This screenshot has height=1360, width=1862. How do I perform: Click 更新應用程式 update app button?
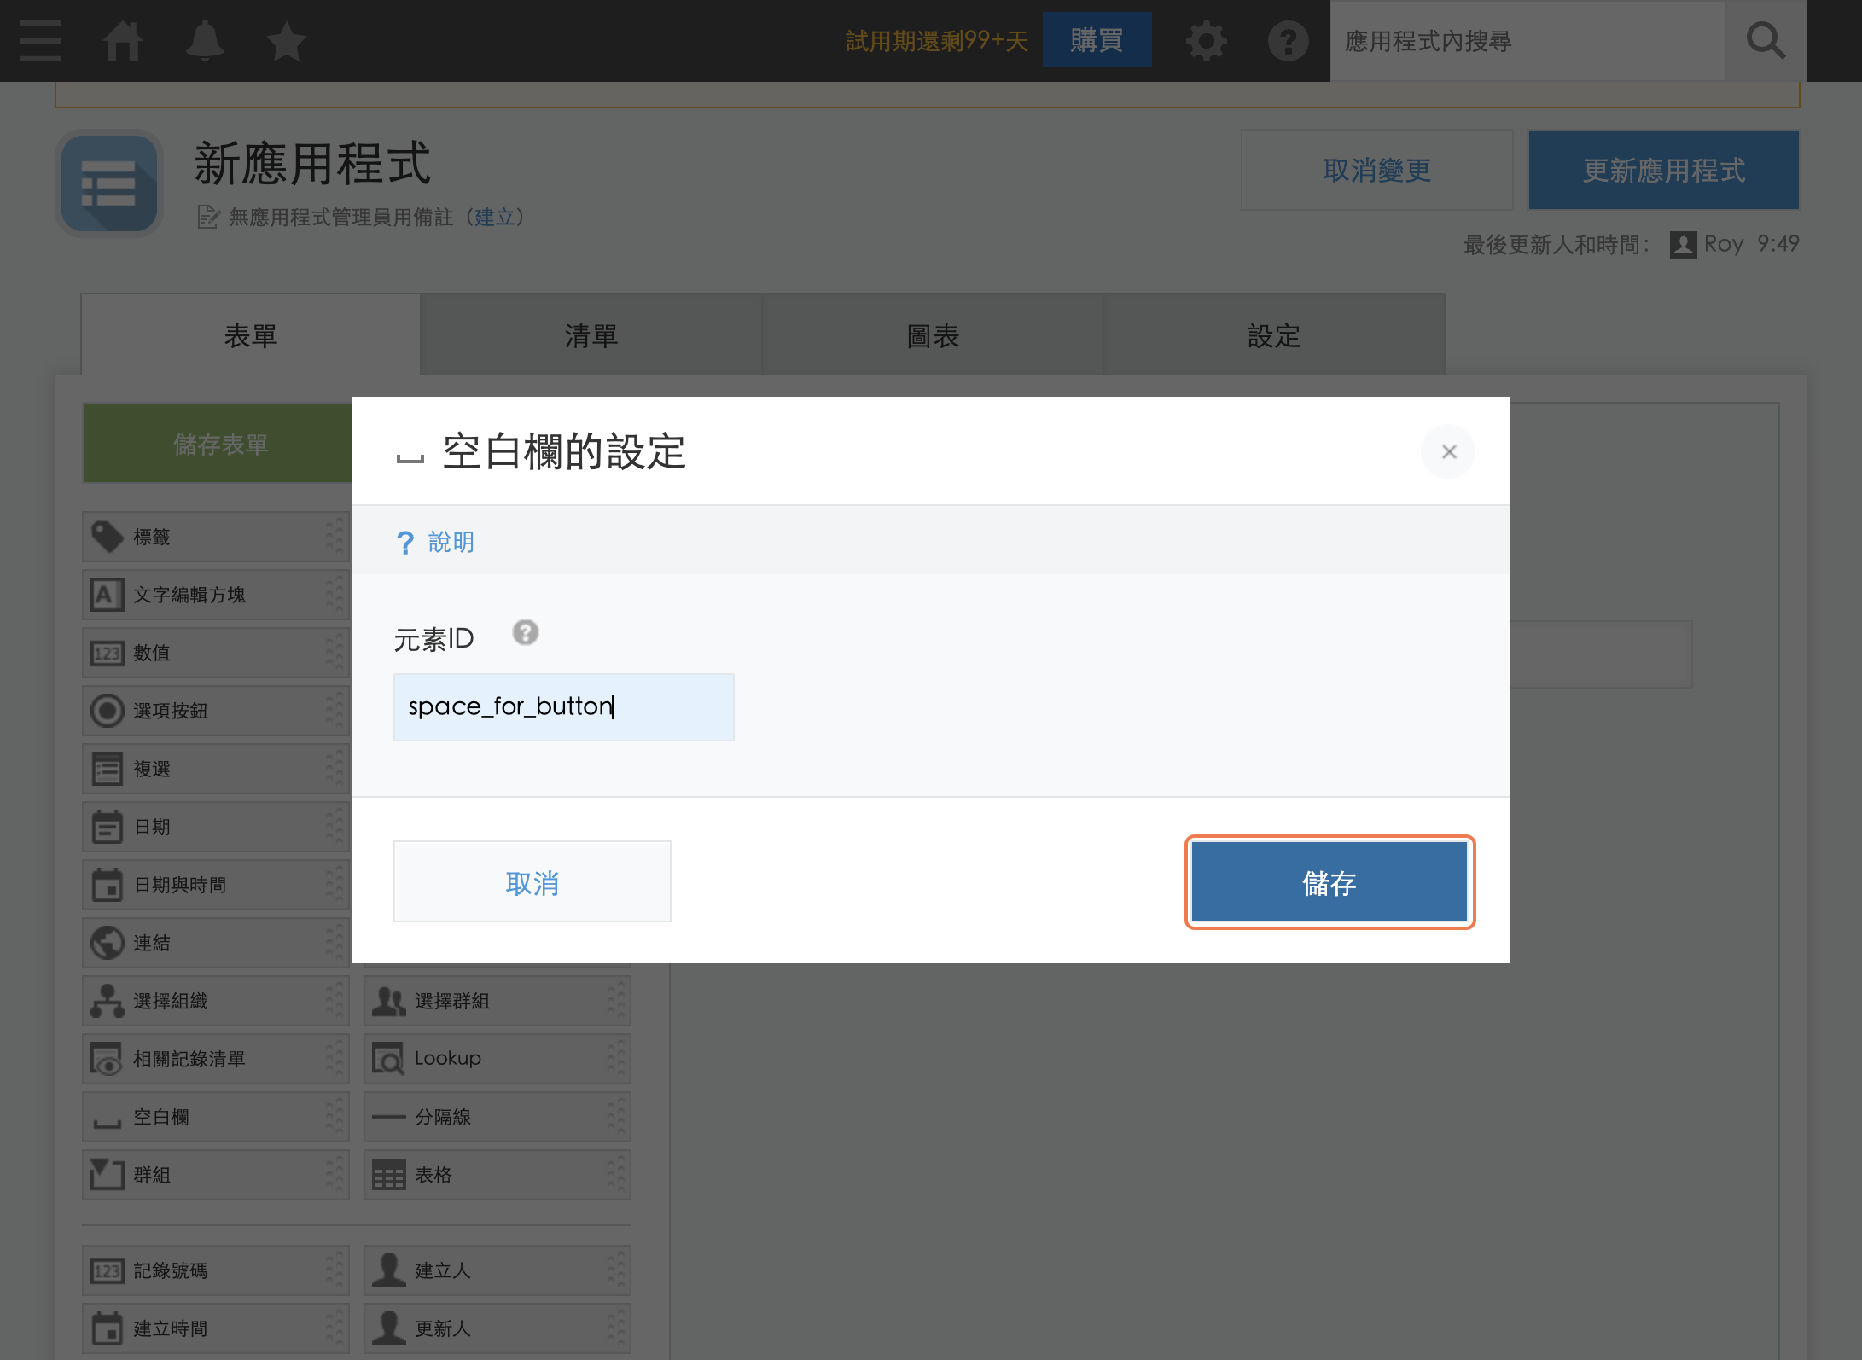1664,170
